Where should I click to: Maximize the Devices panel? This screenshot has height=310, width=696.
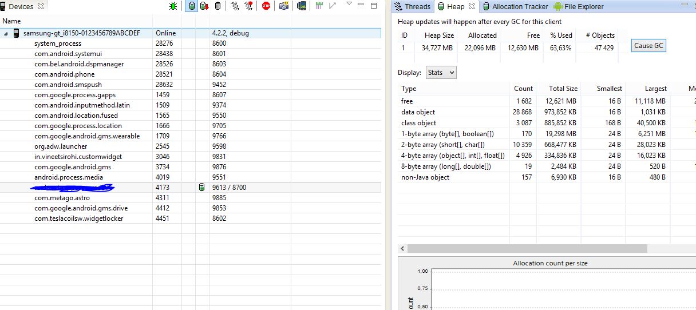pos(374,6)
